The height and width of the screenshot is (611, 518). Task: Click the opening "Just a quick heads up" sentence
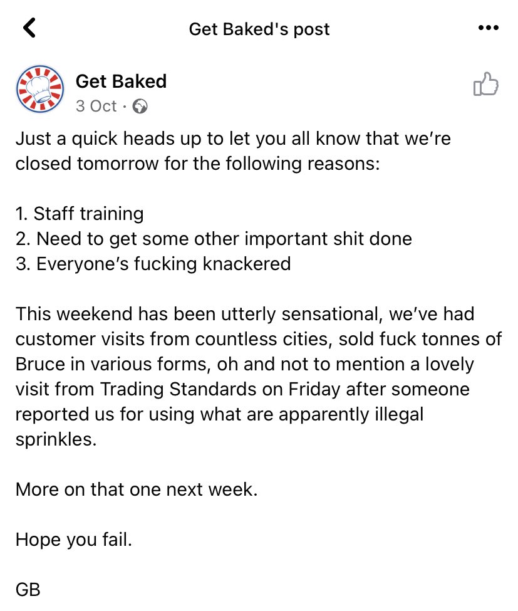[x=233, y=138]
